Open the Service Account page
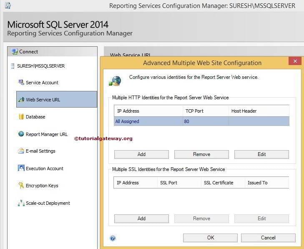 (42, 83)
